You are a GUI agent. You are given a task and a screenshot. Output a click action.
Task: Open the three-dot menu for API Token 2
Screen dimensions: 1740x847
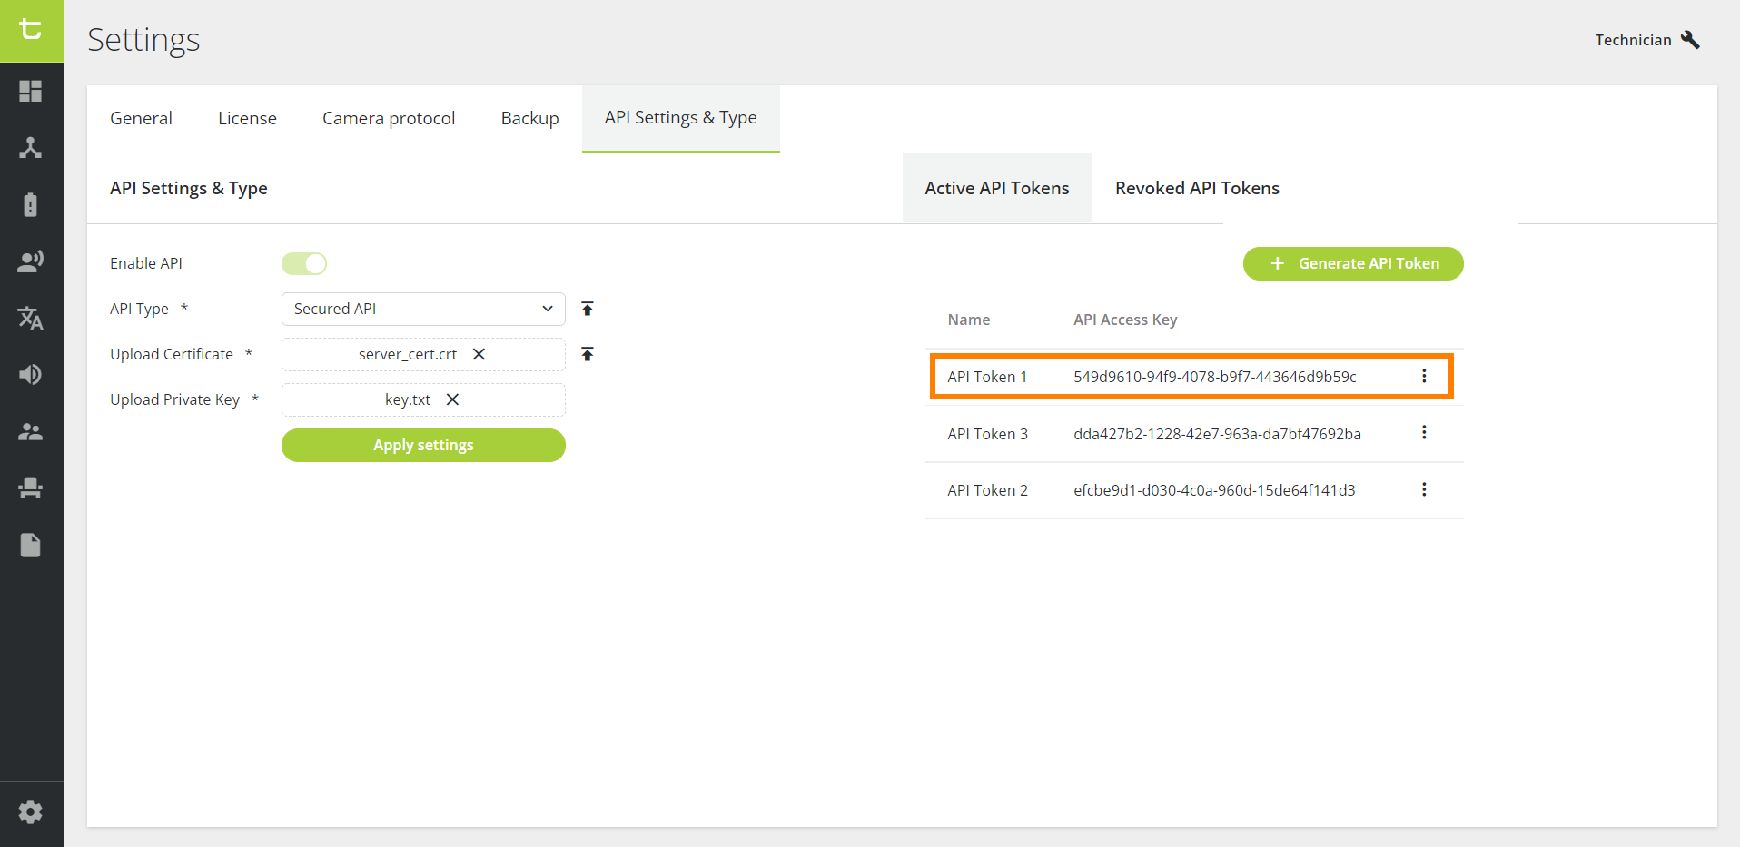tap(1424, 489)
